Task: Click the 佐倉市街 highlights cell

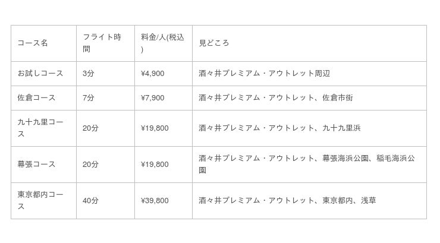Action: 337,98
